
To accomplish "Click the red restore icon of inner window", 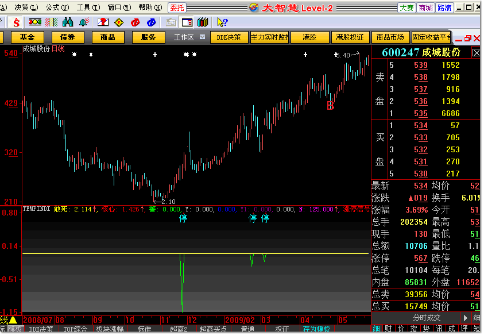I will click(468, 38).
